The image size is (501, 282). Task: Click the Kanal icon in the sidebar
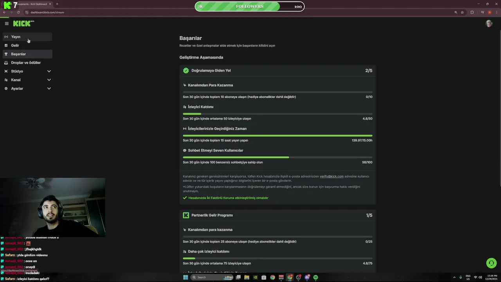click(6, 80)
